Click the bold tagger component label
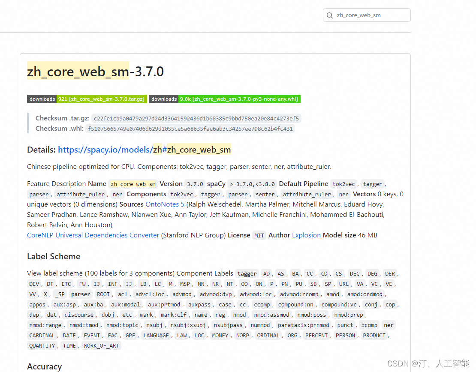Image resolution: width=476 pixels, height=372 pixels. [x=247, y=274]
